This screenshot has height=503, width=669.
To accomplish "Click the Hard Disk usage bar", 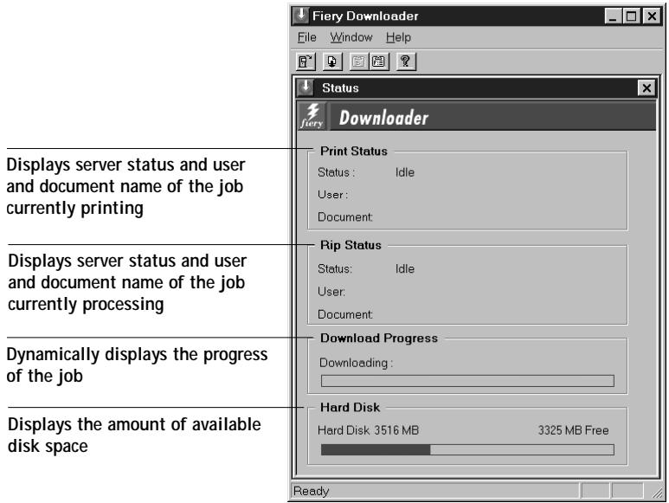I will click(467, 449).
